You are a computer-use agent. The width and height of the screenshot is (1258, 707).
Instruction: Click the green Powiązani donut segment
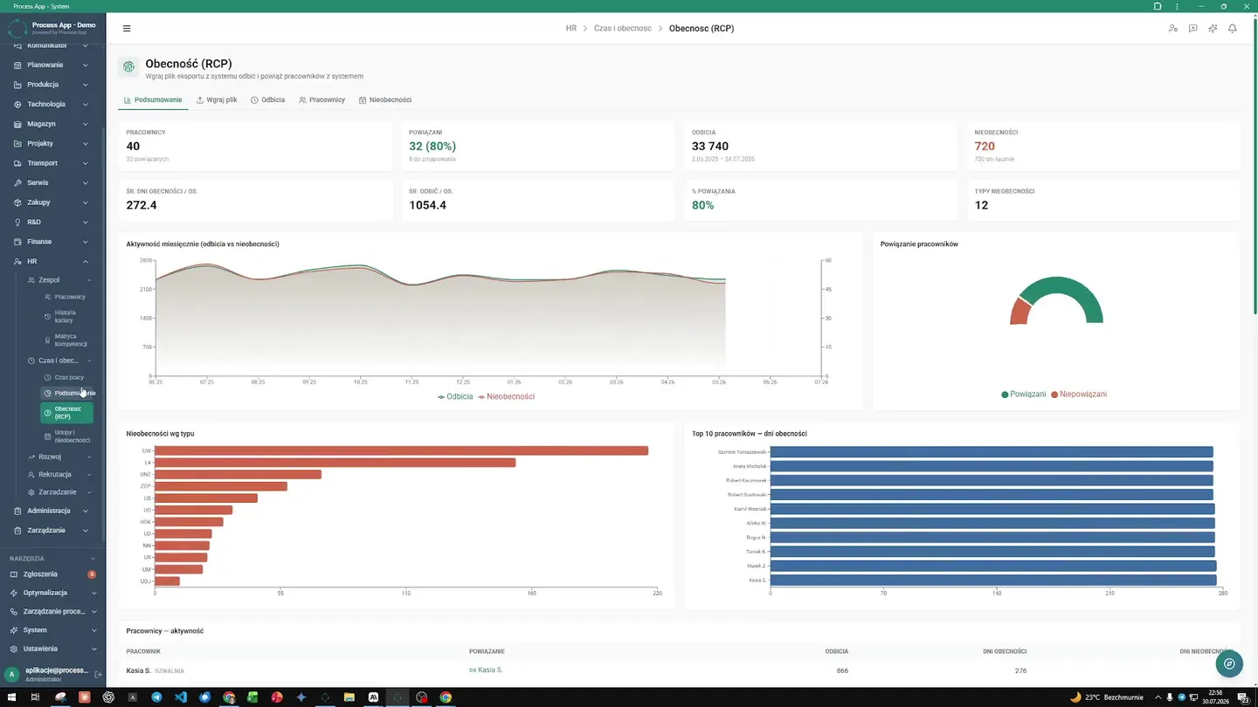click(x=1062, y=285)
